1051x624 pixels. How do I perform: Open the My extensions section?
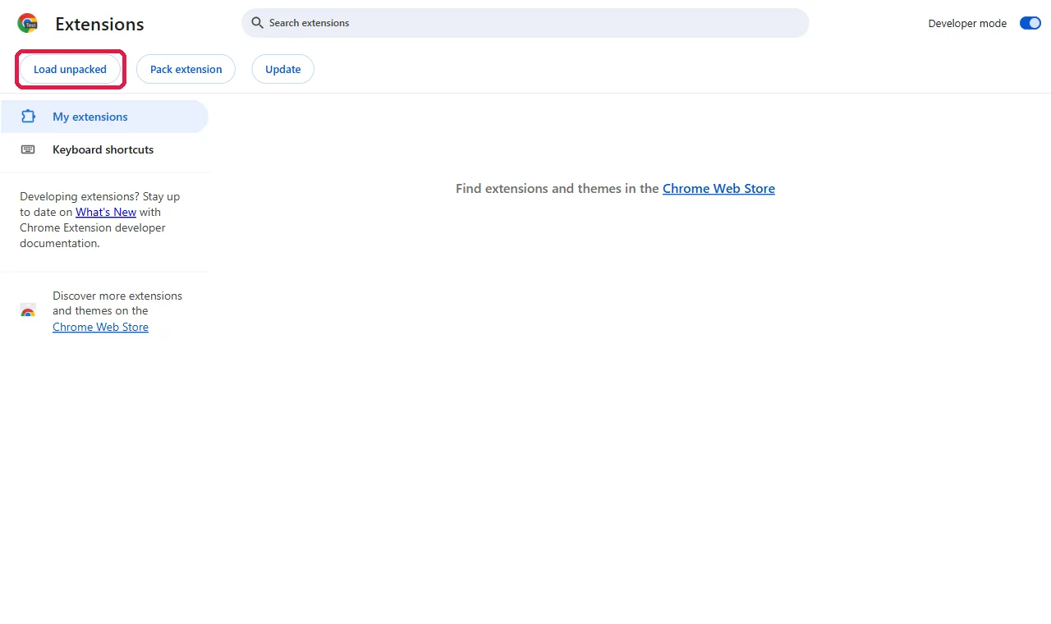pyautogui.click(x=104, y=117)
